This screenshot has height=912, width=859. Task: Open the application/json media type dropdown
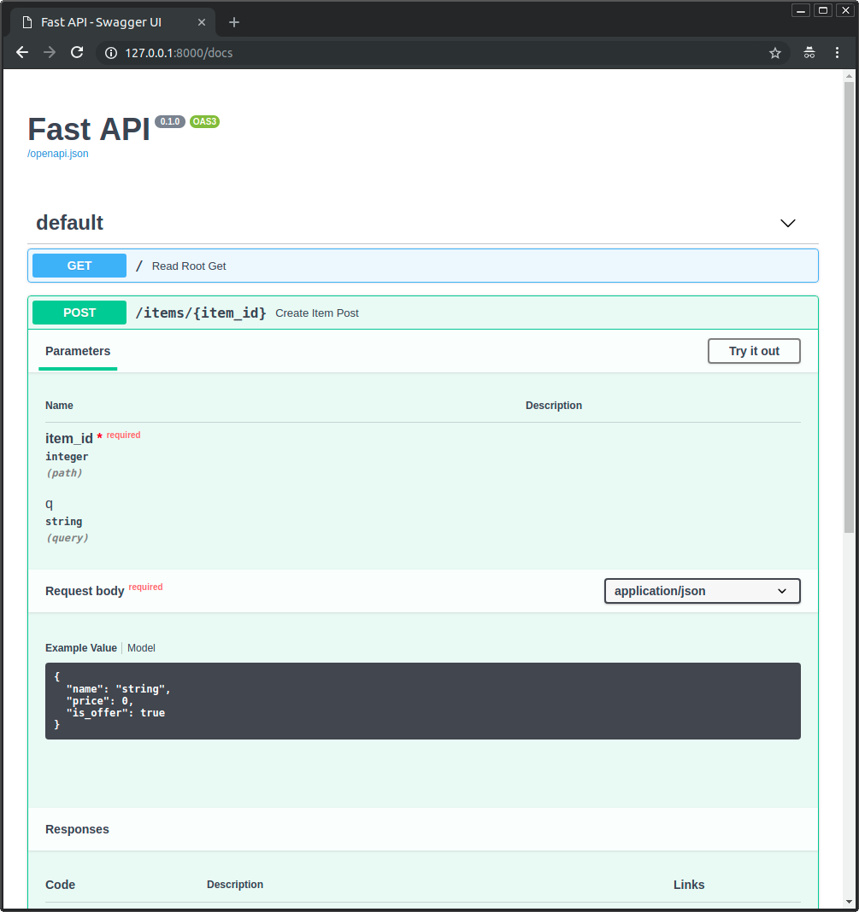pos(702,590)
